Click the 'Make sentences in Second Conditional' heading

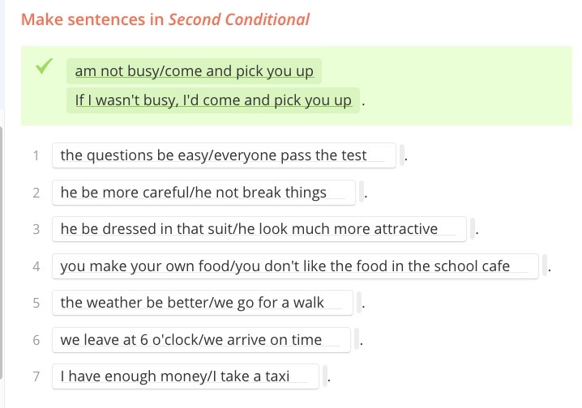click(x=165, y=19)
